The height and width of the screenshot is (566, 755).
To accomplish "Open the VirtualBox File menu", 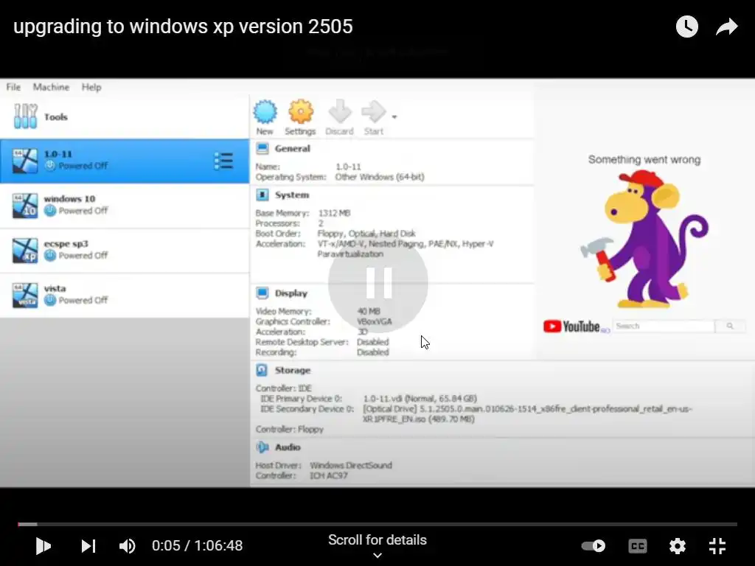I will 13,87.
